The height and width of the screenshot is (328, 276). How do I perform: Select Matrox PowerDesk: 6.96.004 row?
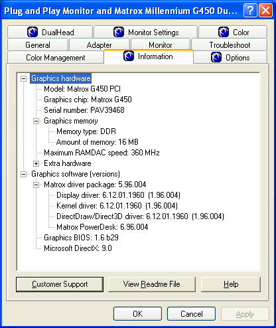click(x=102, y=227)
